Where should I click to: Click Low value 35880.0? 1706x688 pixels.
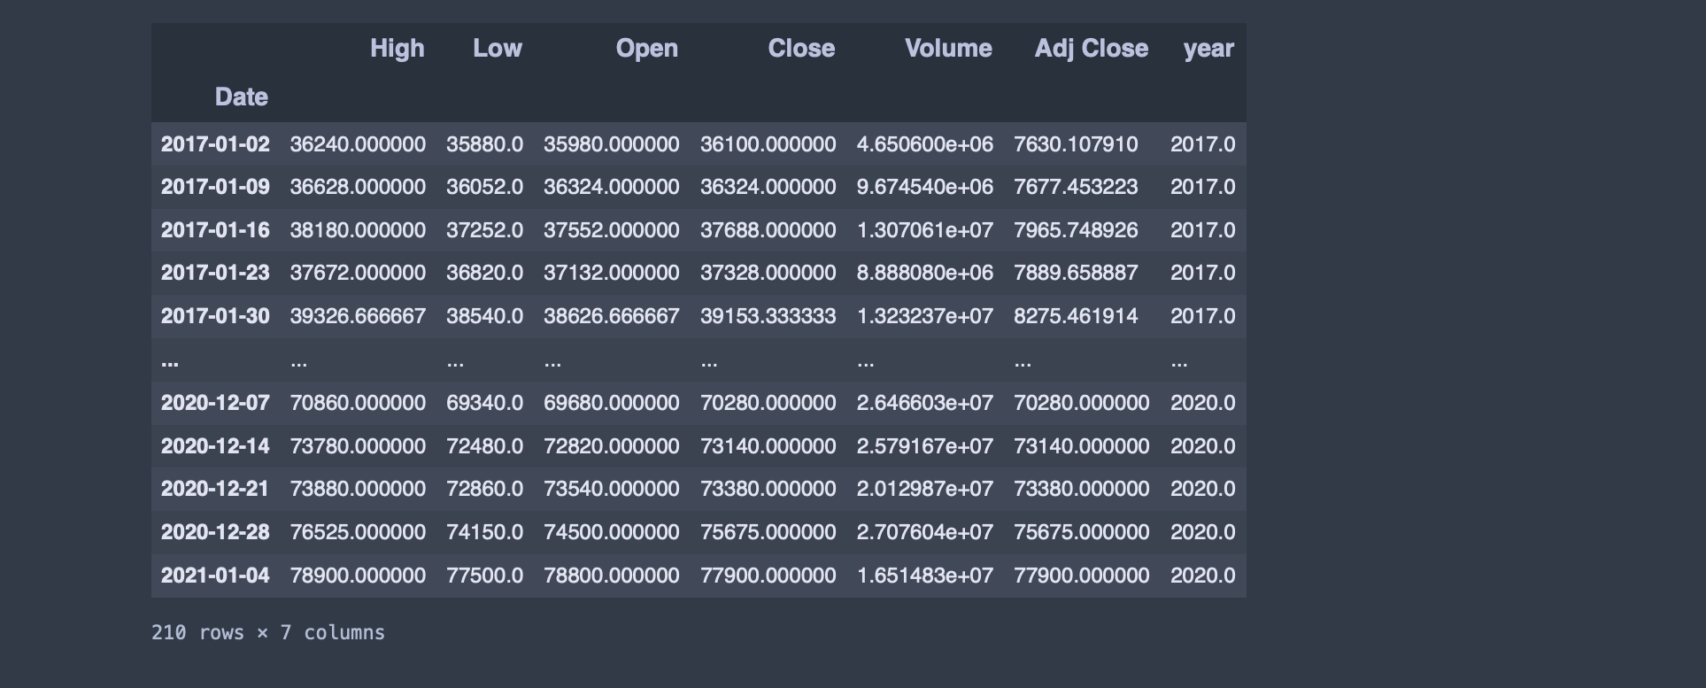pyautogui.click(x=484, y=144)
